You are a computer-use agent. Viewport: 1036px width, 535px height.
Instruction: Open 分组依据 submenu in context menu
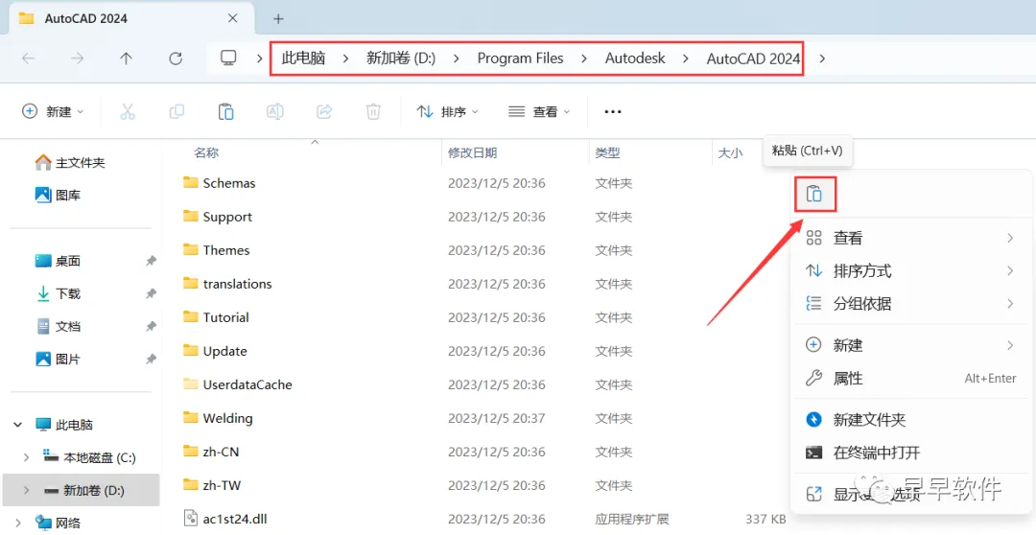910,304
